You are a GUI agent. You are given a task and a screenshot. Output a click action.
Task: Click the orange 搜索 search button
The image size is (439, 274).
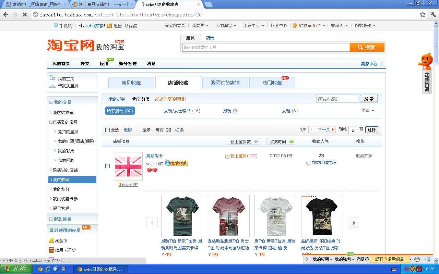click(367, 47)
